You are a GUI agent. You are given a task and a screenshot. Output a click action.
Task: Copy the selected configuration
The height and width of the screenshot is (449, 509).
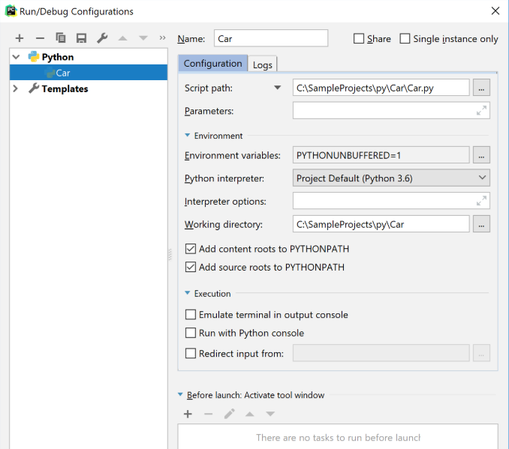pos(61,38)
